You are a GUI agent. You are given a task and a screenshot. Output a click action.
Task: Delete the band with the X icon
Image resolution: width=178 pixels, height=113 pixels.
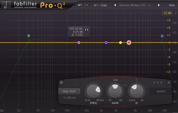(x=169, y=83)
